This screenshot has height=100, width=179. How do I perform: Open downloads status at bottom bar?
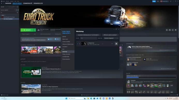pos(89,95)
